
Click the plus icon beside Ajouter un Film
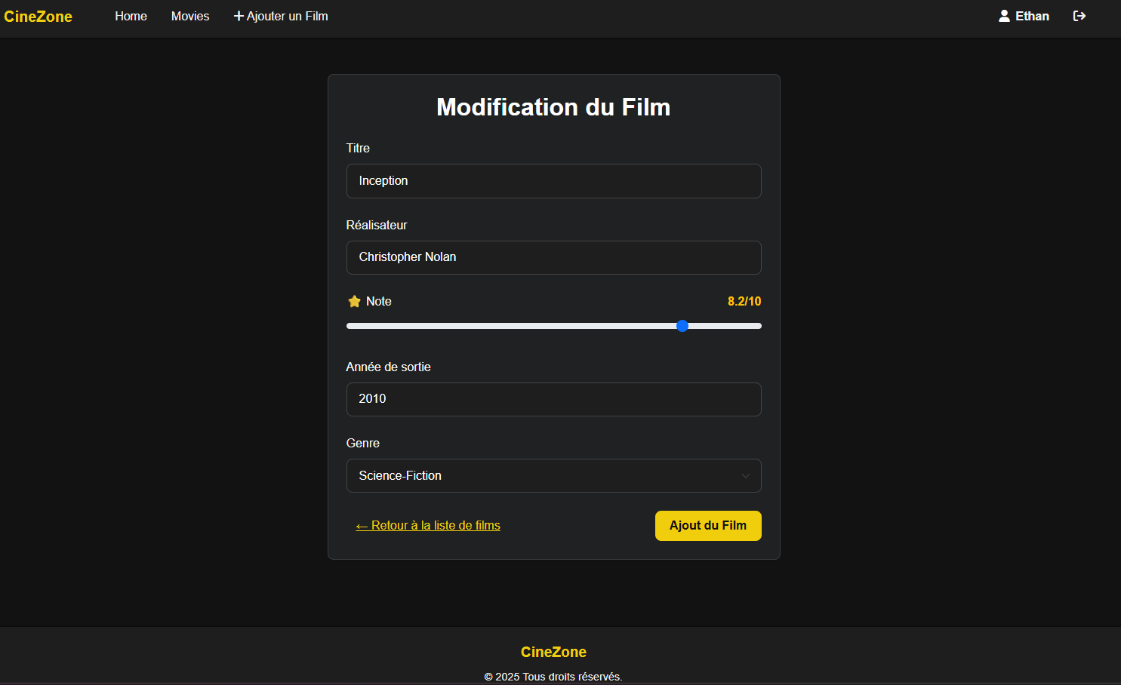point(239,17)
